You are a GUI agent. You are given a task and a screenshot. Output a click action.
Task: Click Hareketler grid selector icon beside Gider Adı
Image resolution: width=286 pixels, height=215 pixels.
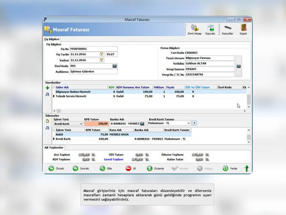pos(54,87)
